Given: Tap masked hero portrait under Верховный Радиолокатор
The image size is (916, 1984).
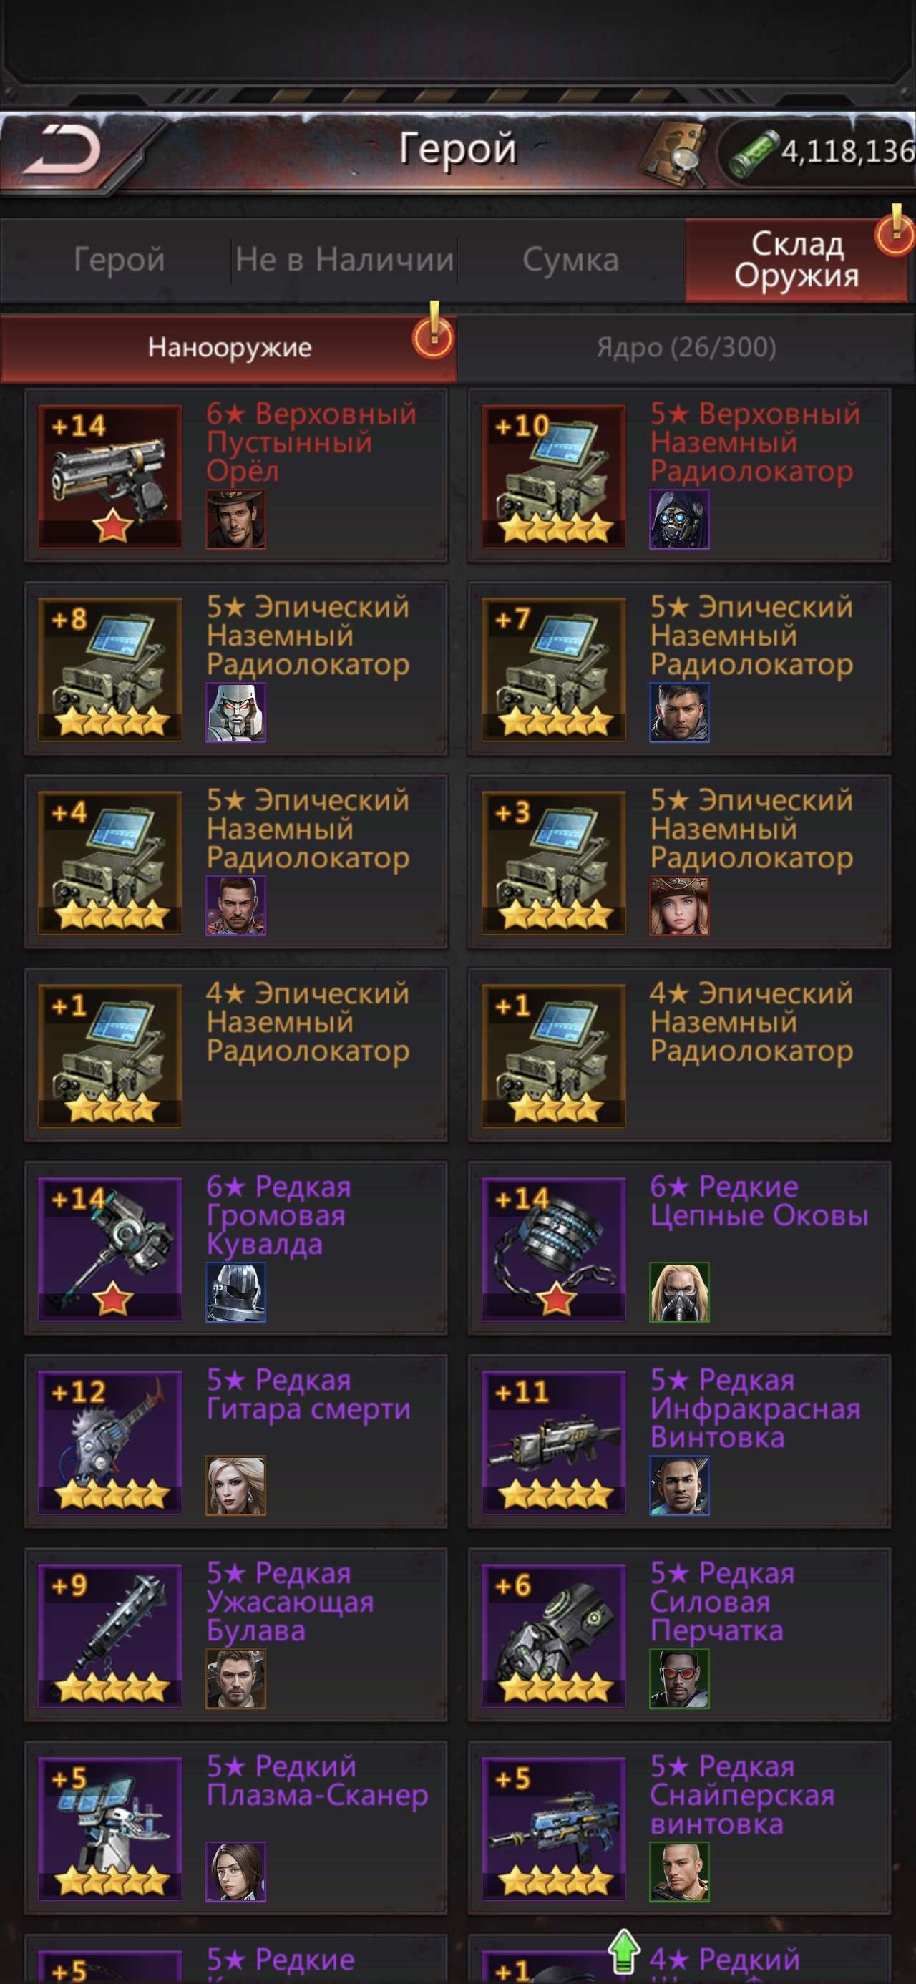Looking at the screenshot, I should 680,519.
